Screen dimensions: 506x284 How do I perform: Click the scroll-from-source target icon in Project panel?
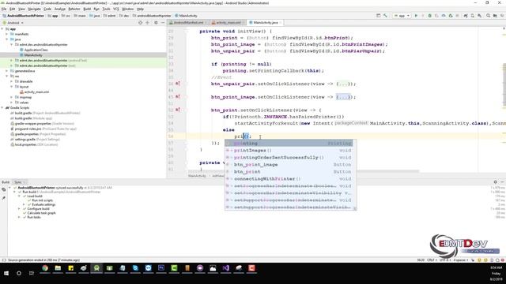(x=140, y=23)
